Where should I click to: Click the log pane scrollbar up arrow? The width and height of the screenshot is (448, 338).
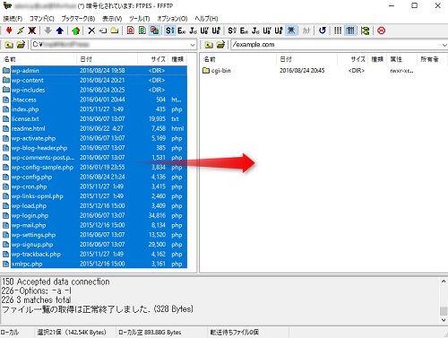[444, 282]
